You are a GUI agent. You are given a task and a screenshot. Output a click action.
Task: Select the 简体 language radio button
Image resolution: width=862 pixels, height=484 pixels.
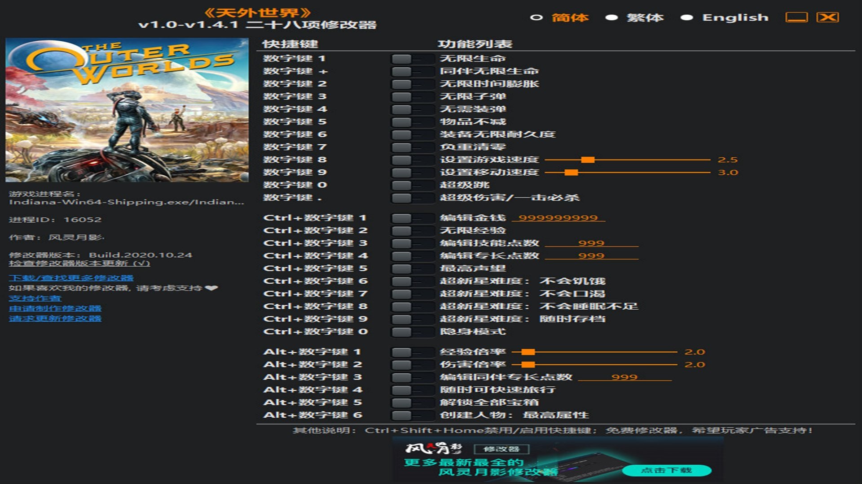click(536, 18)
